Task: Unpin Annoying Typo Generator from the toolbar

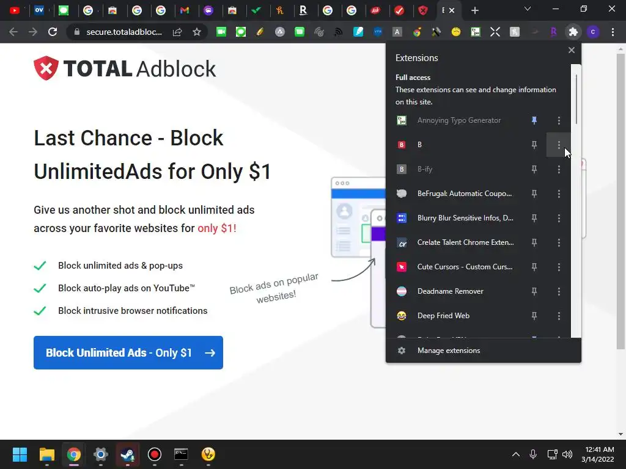Action: [x=534, y=120]
